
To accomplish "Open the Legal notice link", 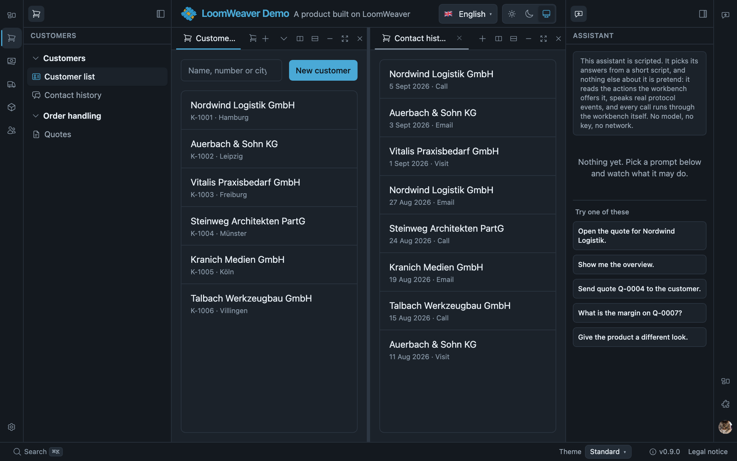I will tap(707, 451).
